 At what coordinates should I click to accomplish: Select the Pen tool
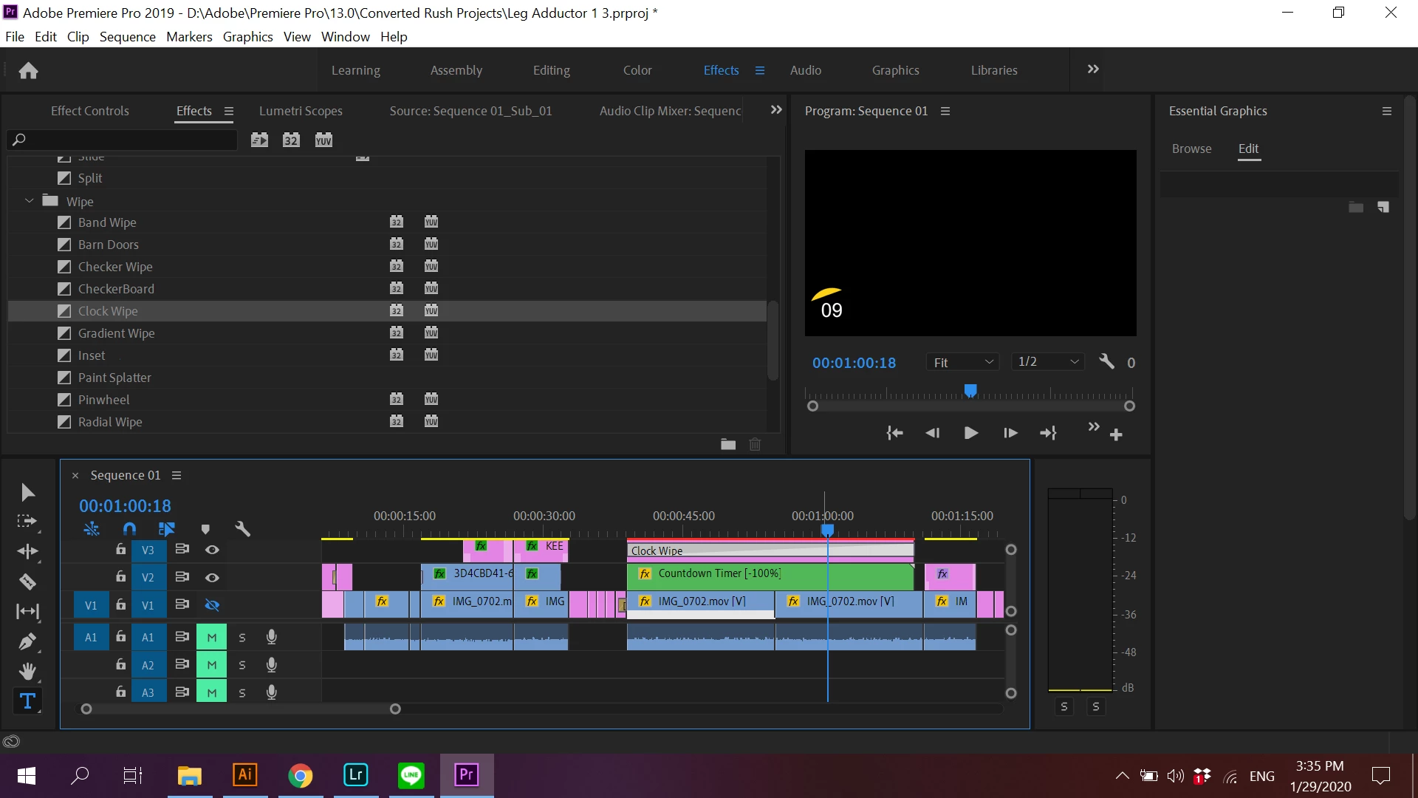click(x=27, y=641)
